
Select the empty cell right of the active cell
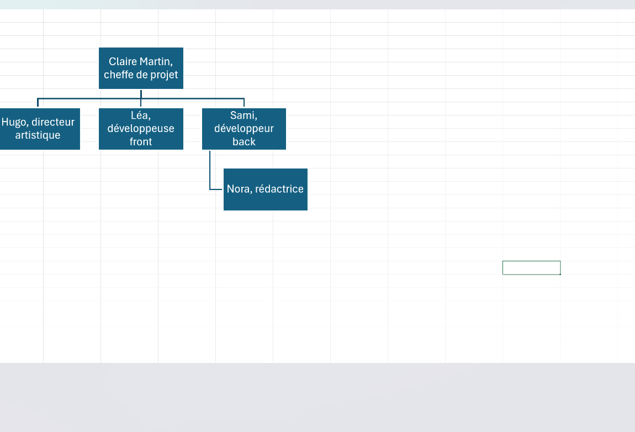pos(589,268)
